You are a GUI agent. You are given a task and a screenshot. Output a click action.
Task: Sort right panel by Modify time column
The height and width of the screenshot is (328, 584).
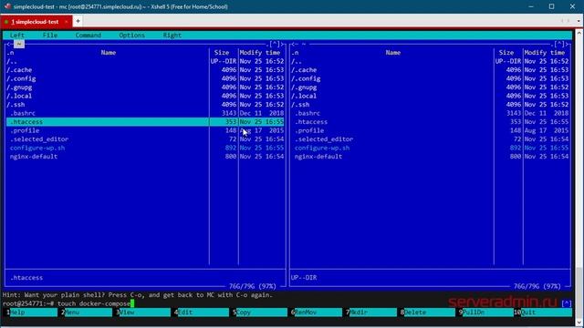tap(545, 53)
